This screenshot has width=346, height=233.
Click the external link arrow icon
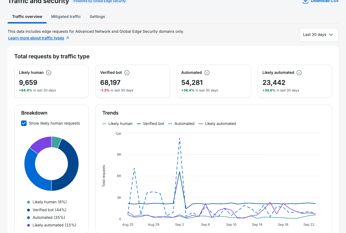[68, 38]
